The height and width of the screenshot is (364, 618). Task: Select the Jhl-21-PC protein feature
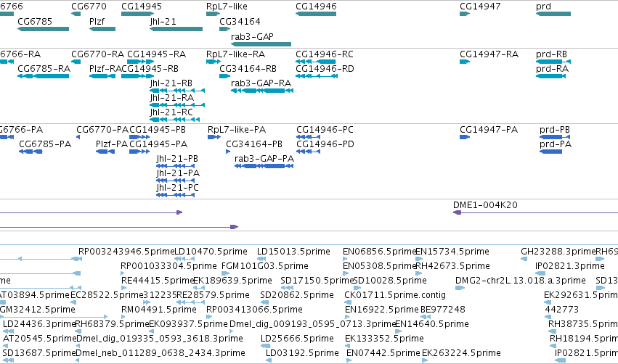[x=176, y=195]
